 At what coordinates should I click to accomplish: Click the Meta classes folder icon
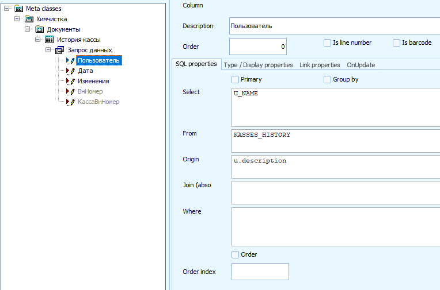19,9
